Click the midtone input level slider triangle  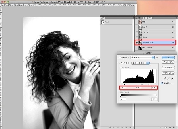point(142,85)
